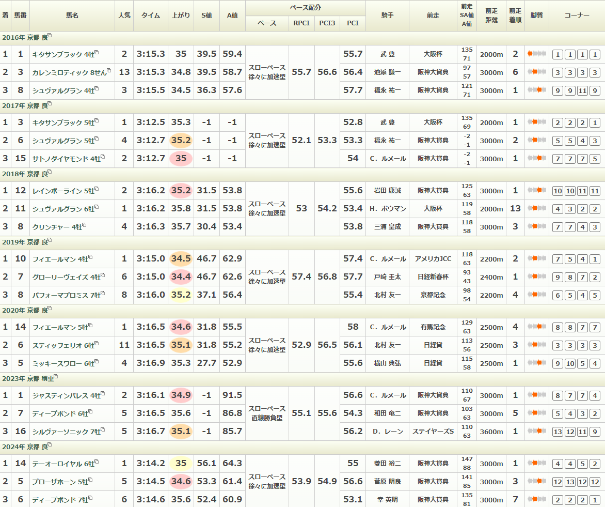
Task: Click the 上がり column header
Action: 181,16
